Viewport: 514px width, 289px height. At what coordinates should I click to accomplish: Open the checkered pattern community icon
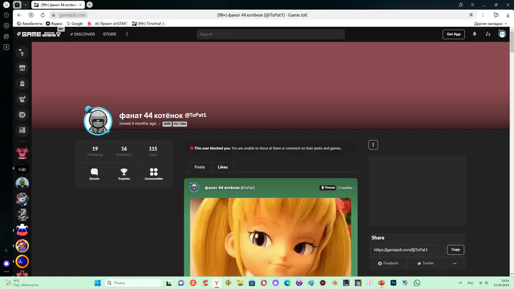[22, 215]
